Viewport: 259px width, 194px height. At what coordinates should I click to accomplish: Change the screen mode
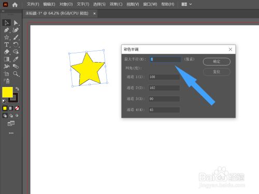[11, 124]
